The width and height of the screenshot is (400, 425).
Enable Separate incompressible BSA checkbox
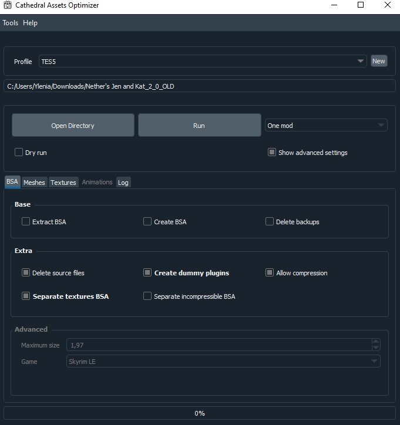(x=147, y=296)
